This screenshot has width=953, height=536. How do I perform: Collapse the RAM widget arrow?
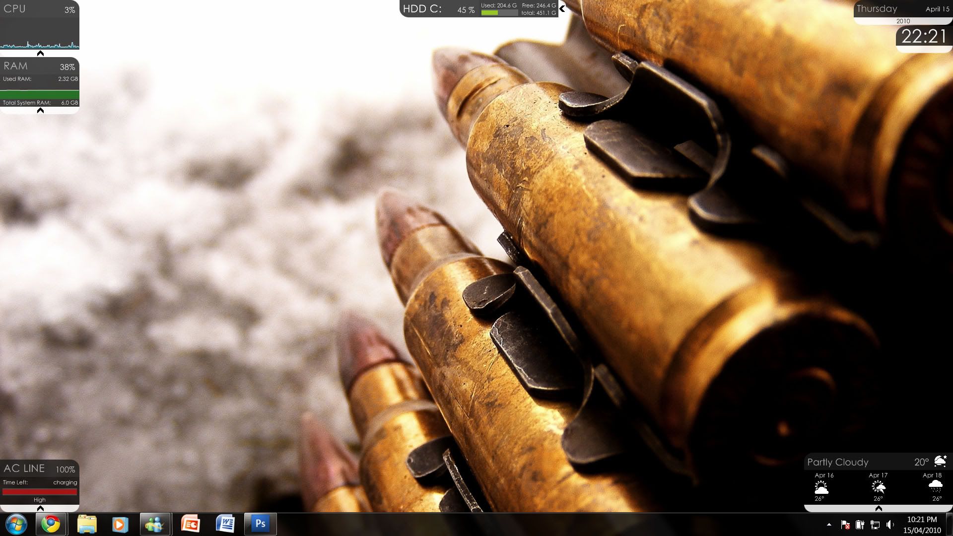pos(41,110)
